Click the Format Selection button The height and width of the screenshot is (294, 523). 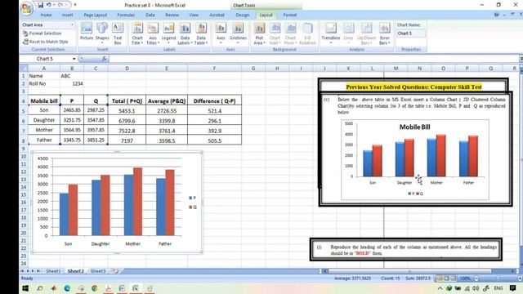tap(42, 33)
